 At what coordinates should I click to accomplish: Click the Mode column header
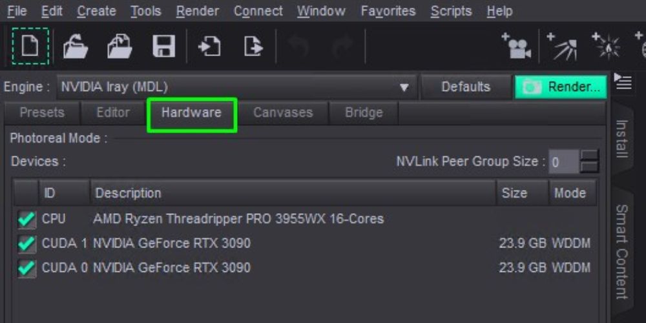(x=572, y=193)
